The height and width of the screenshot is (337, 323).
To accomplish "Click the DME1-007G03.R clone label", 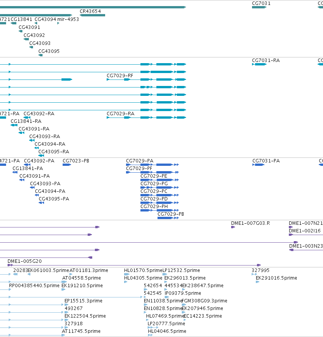I will pos(251,223).
